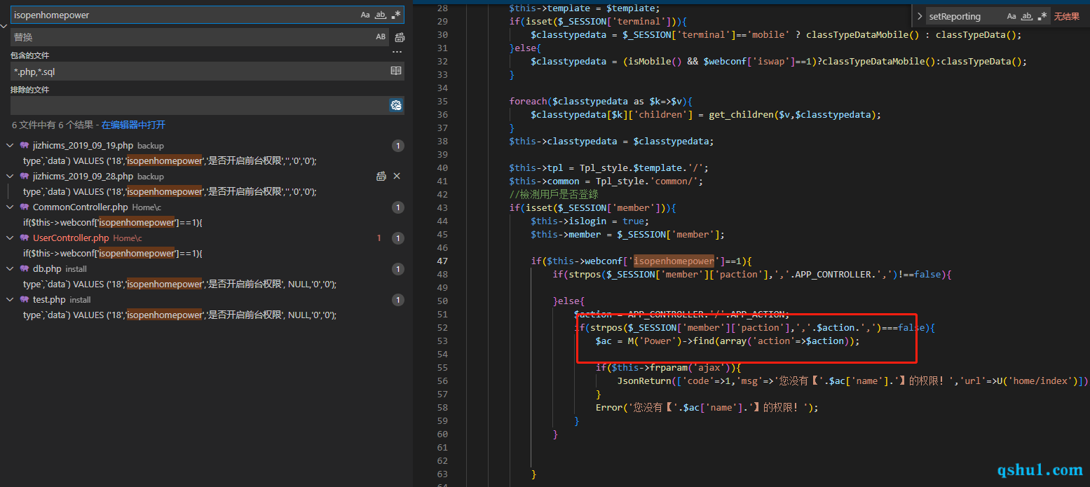The height and width of the screenshot is (487, 1090).
Task: Toggle Match Whole Word in editor find widget
Action: click(1027, 16)
